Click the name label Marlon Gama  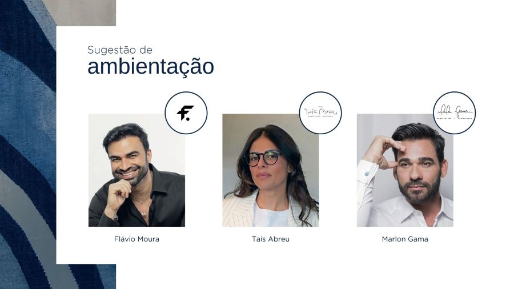click(405, 239)
